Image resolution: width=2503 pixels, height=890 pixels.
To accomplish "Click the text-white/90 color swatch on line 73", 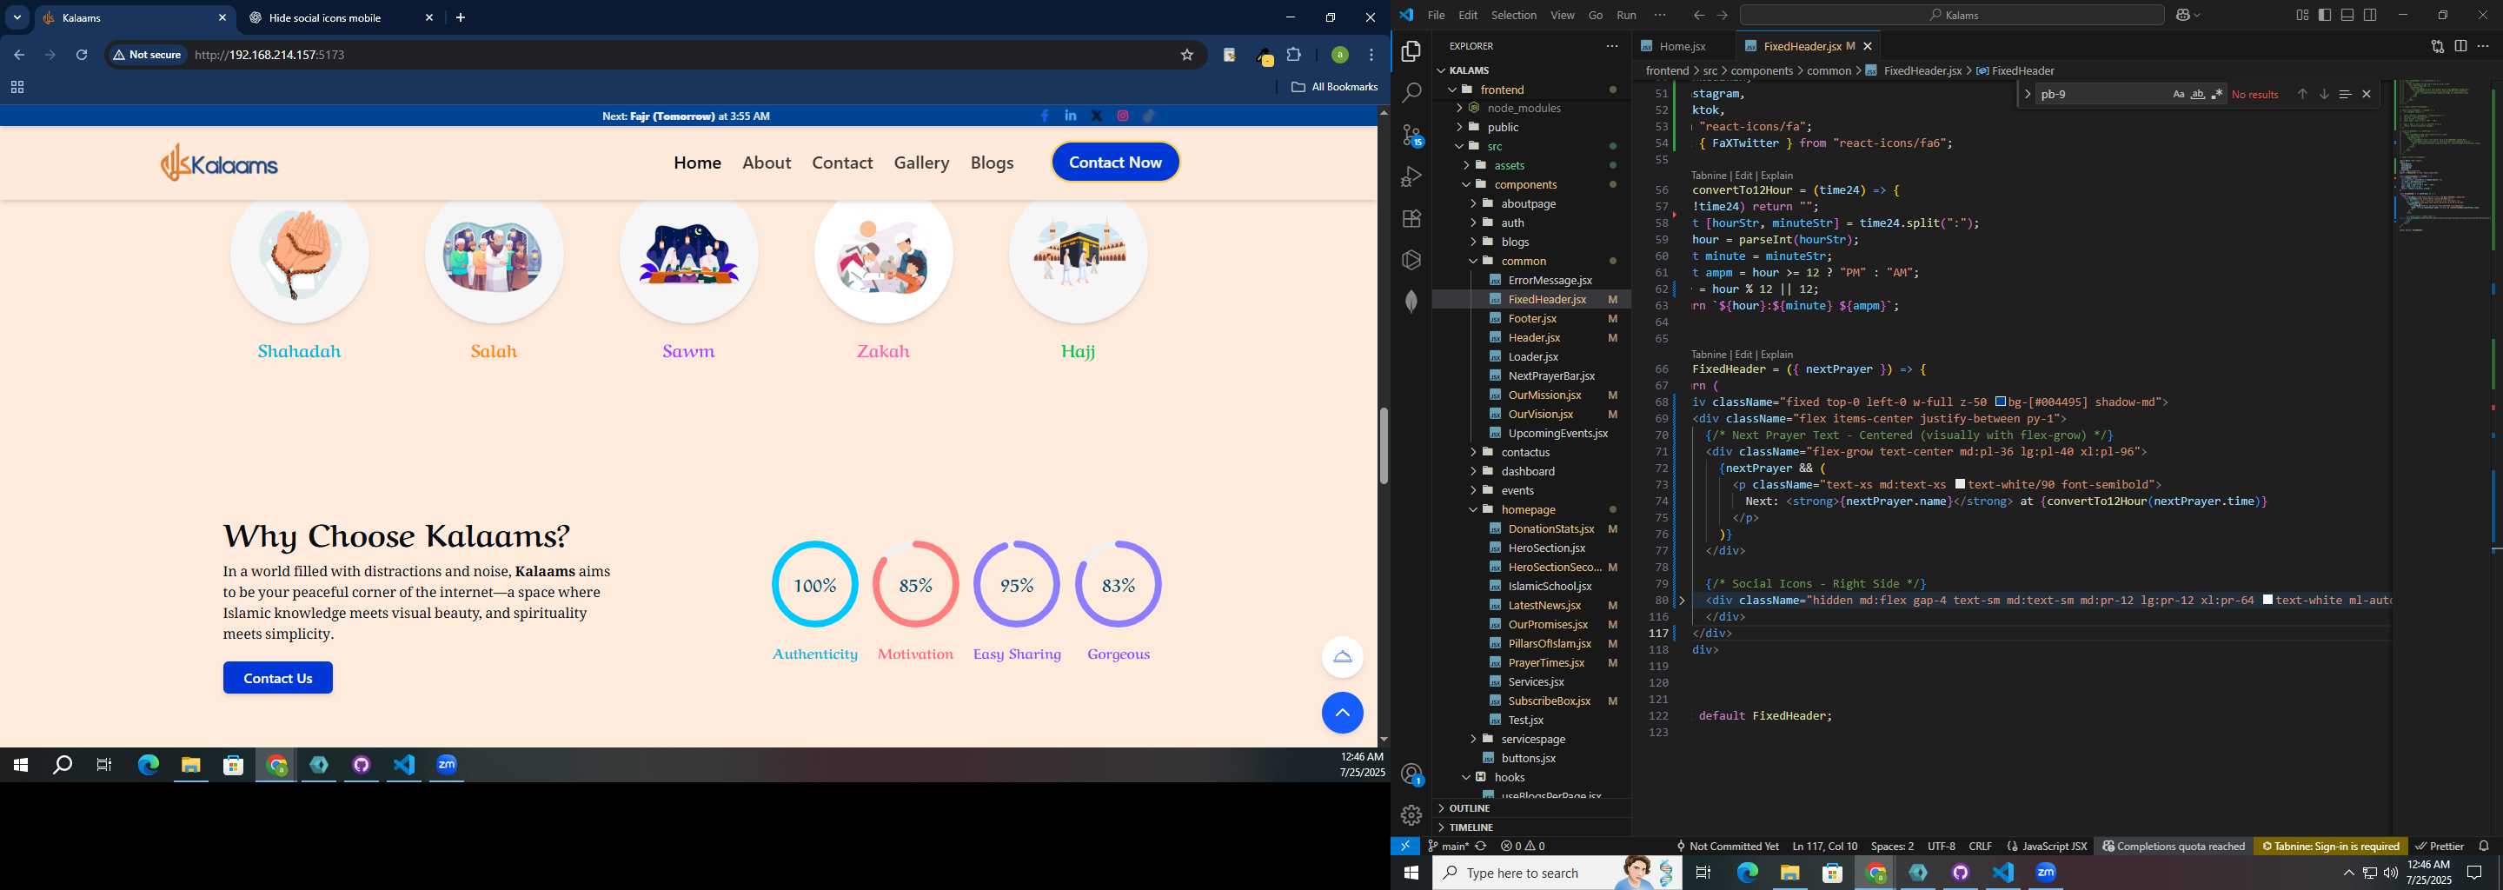I will click(x=1960, y=484).
